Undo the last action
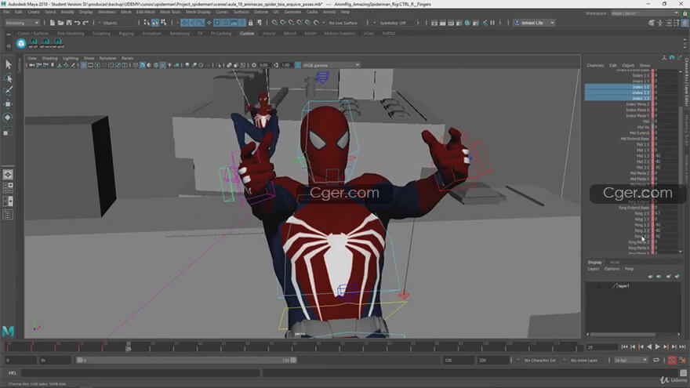 (77, 23)
